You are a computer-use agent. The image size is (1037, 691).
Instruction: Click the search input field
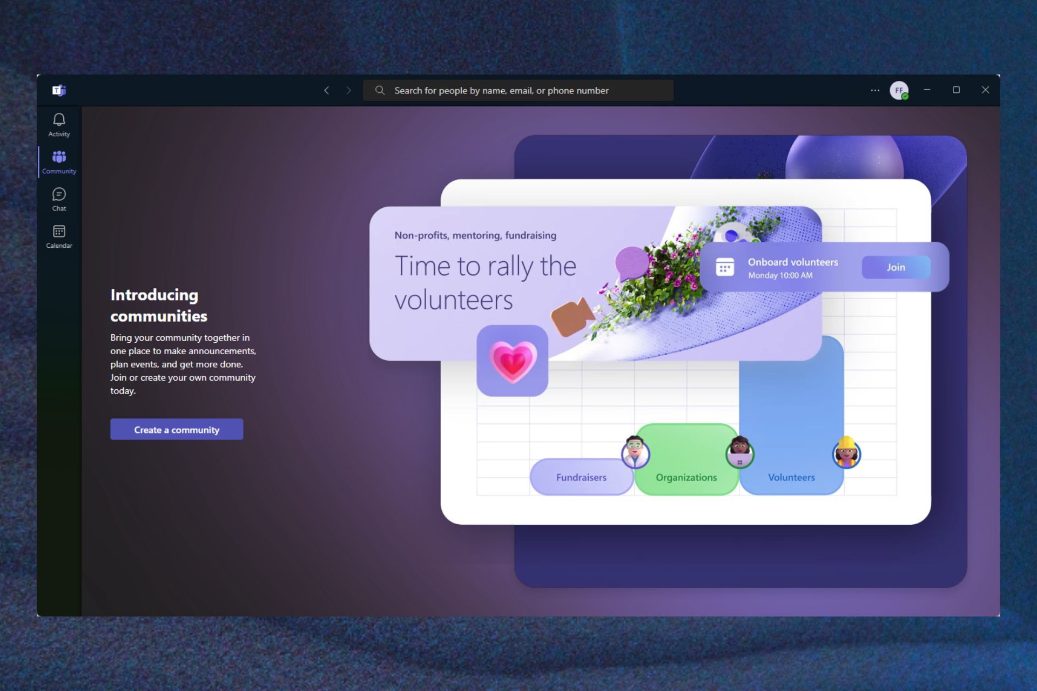[x=518, y=90]
